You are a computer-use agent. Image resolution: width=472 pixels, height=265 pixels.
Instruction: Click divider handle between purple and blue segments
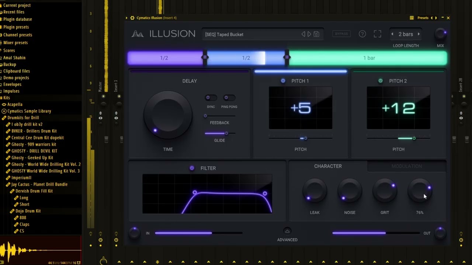click(x=205, y=57)
